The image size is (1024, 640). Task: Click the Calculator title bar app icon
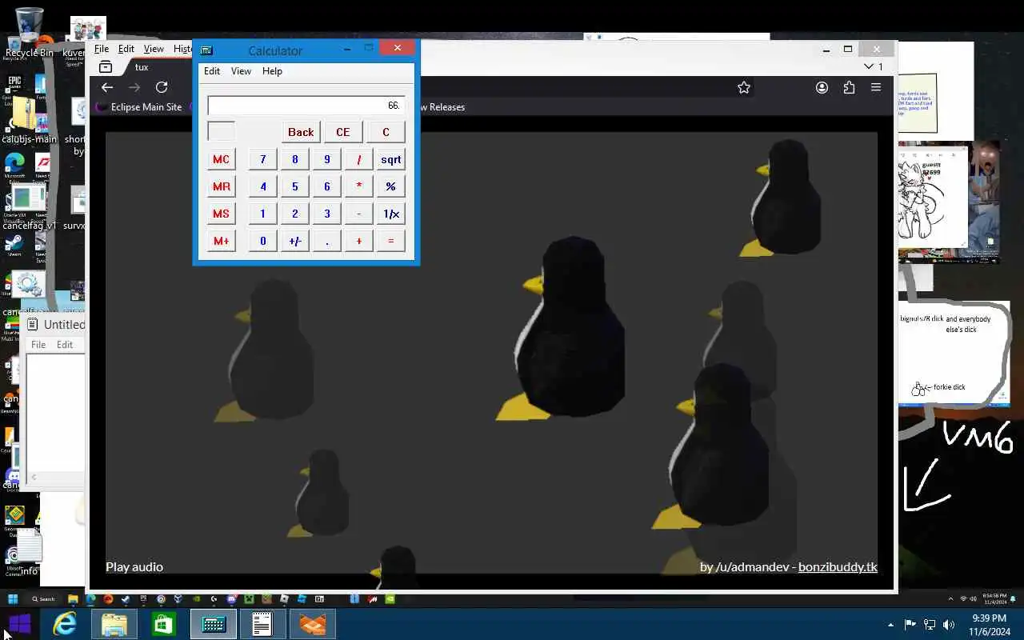206,50
